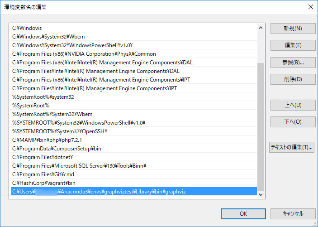Click テキストの編集(T)... button
The width and height of the screenshot is (318, 227).
[292, 147]
